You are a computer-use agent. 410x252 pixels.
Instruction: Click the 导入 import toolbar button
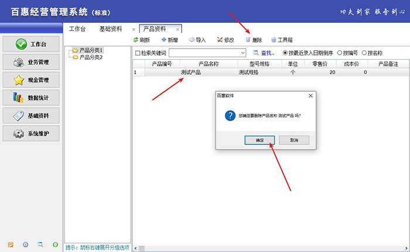click(x=197, y=40)
